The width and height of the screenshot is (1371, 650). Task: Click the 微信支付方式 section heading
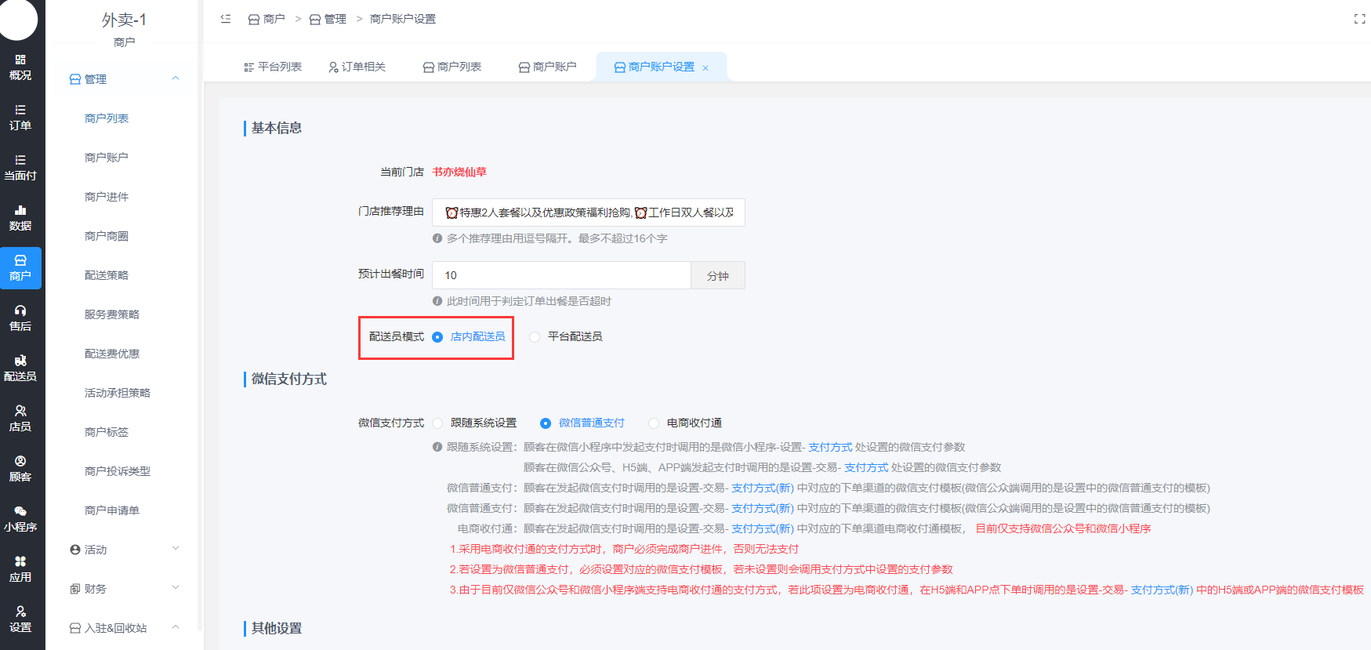coord(289,379)
